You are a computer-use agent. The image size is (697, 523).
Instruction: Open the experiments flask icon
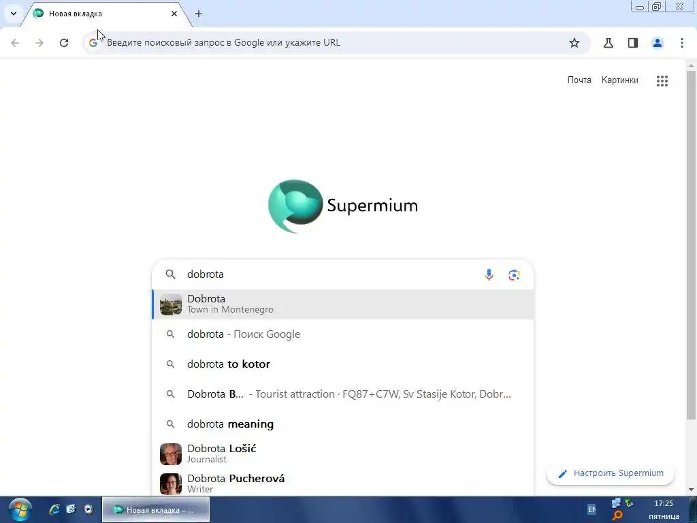[609, 43]
